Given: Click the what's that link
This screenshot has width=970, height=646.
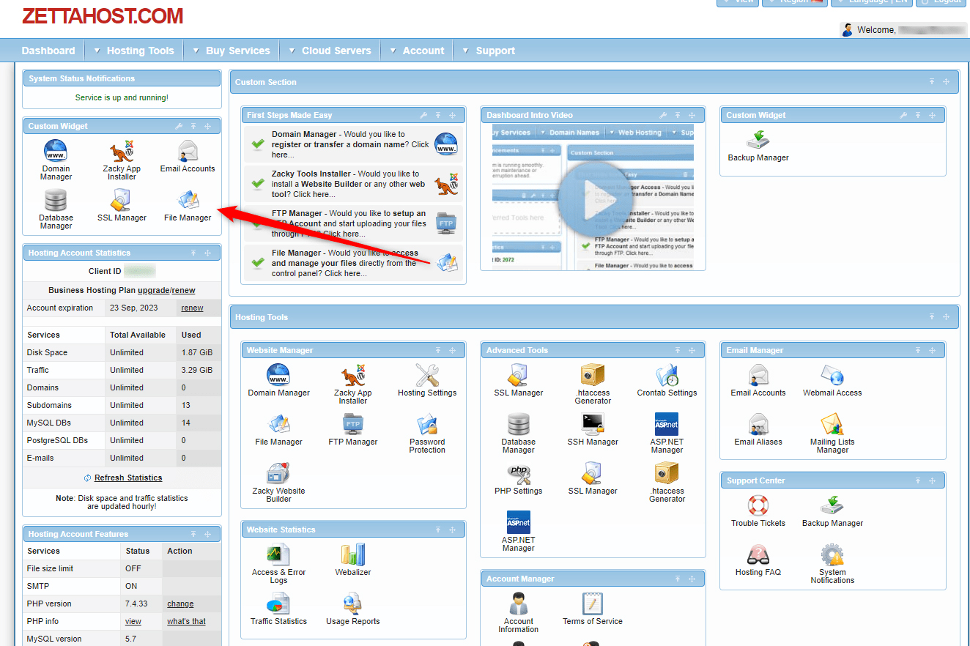Looking at the screenshot, I should click(186, 622).
